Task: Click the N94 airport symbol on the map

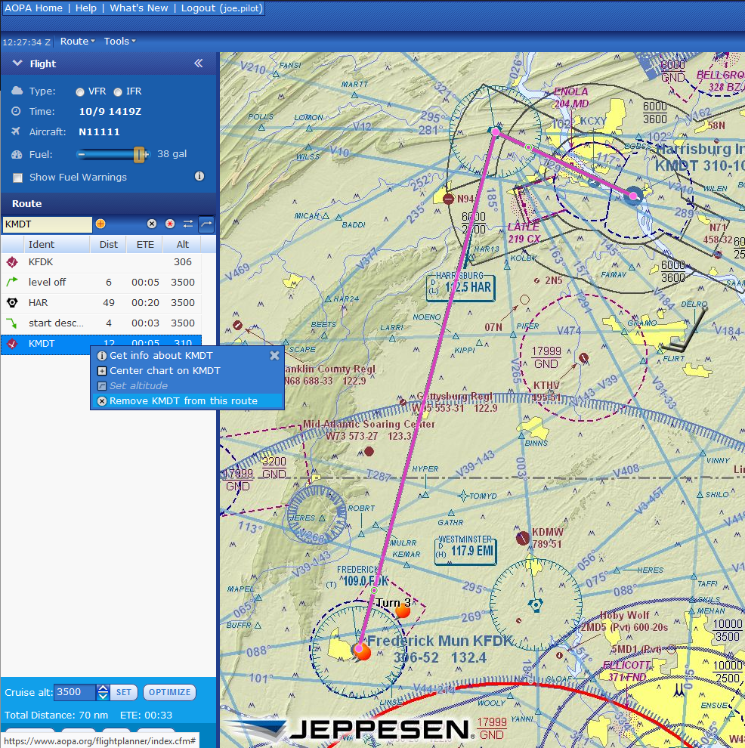Action: coord(448,199)
